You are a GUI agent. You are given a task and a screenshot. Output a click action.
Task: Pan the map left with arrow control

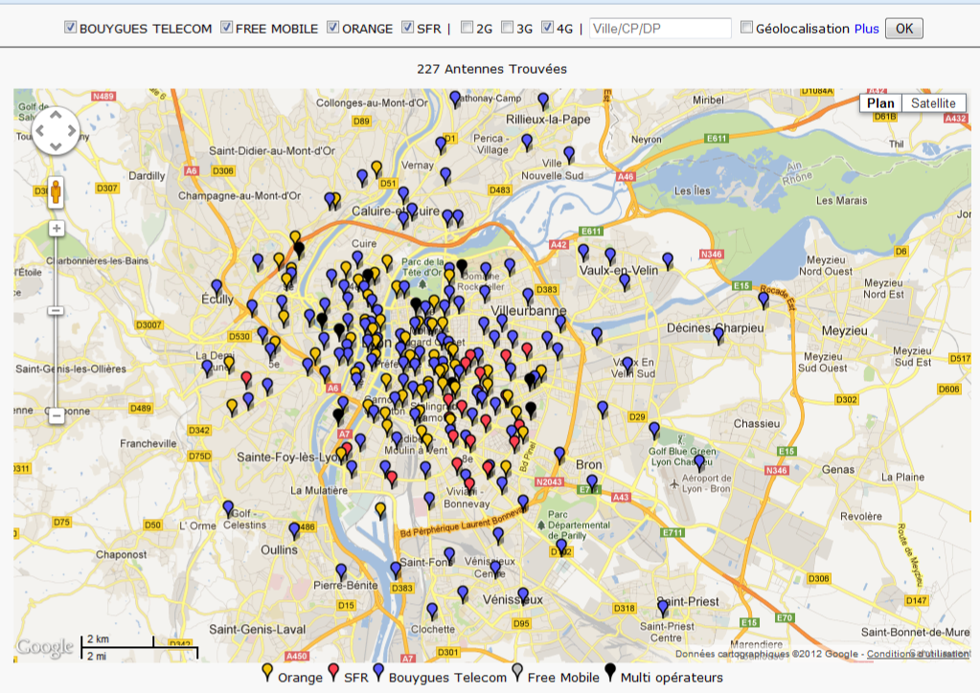40,130
